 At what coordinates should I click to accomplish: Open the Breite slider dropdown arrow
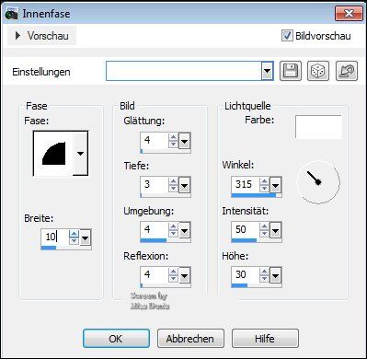(x=85, y=237)
